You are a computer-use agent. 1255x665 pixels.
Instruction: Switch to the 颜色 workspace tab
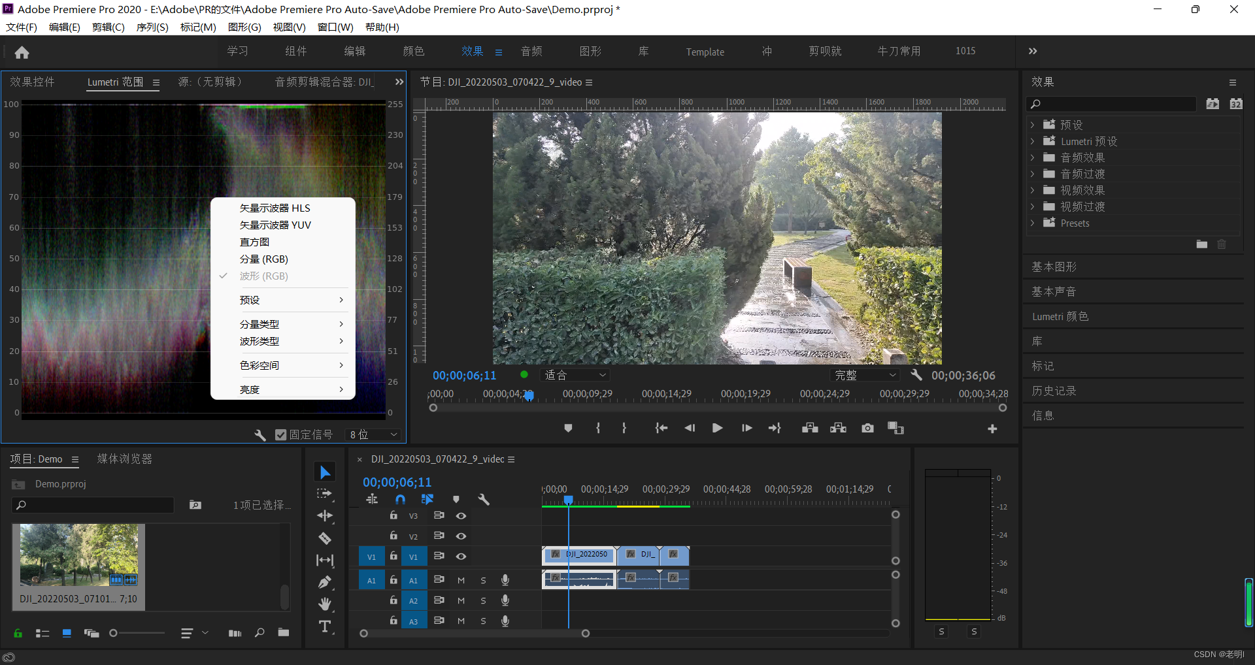pyautogui.click(x=414, y=51)
